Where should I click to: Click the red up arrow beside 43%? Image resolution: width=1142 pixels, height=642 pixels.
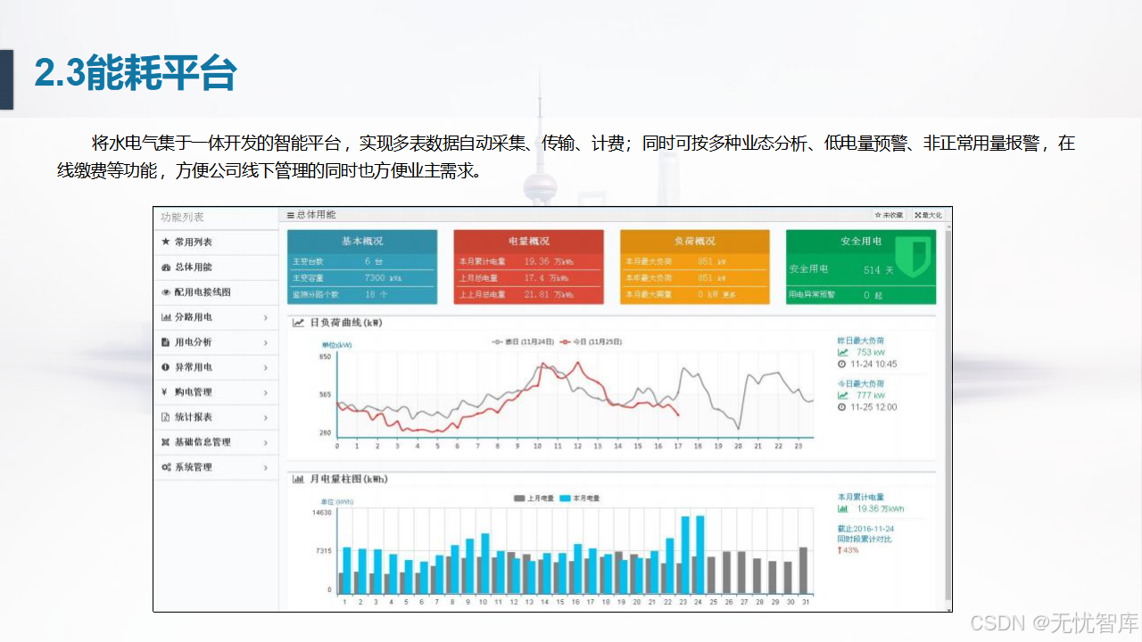[840, 550]
